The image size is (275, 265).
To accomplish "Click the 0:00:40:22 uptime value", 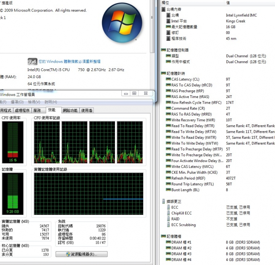I will pos(97,238).
